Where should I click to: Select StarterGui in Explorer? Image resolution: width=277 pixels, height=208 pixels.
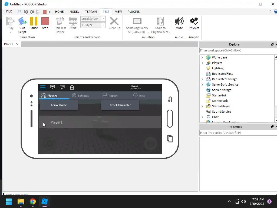[219, 95]
